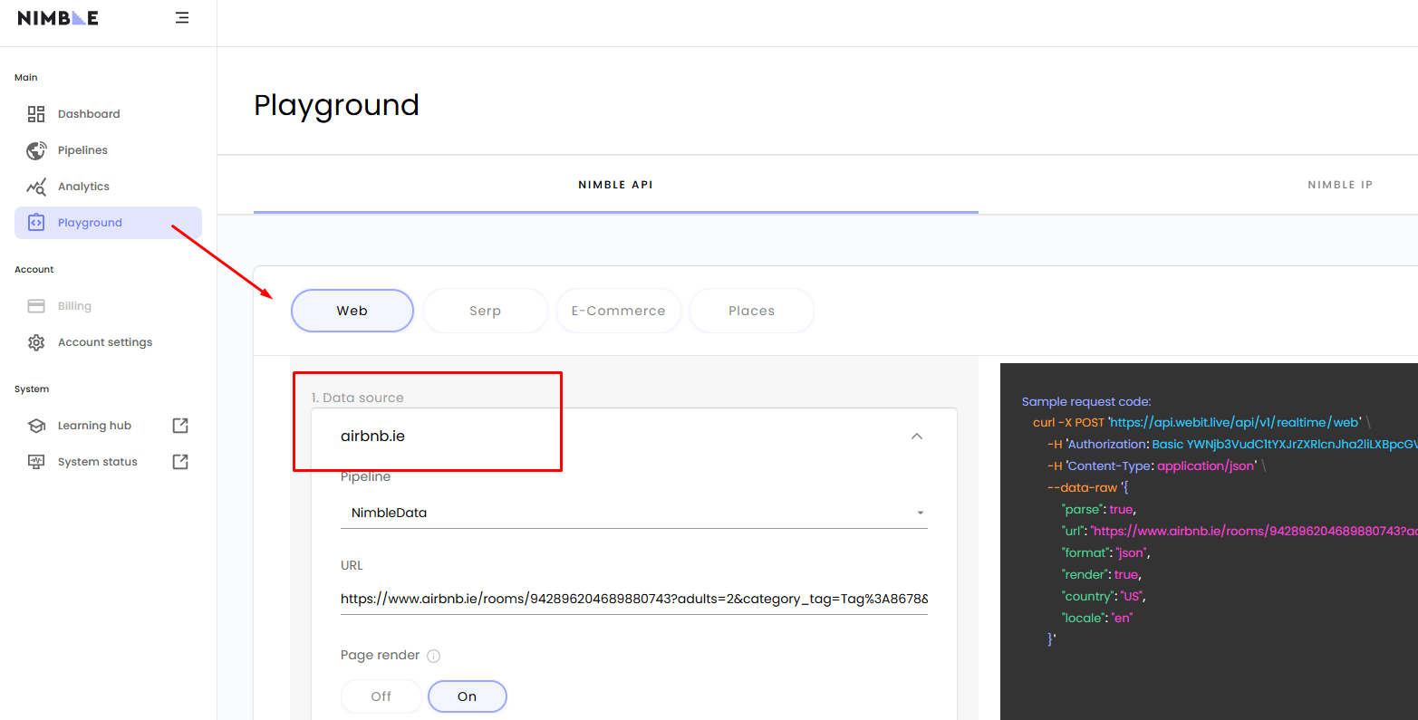Click the sample request curl URL
This screenshot has width=1418, height=720.
tap(1235, 423)
